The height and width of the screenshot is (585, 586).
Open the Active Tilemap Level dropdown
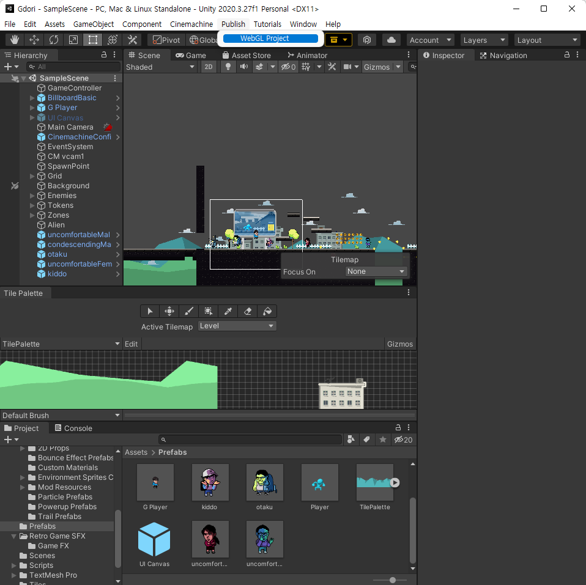point(237,326)
